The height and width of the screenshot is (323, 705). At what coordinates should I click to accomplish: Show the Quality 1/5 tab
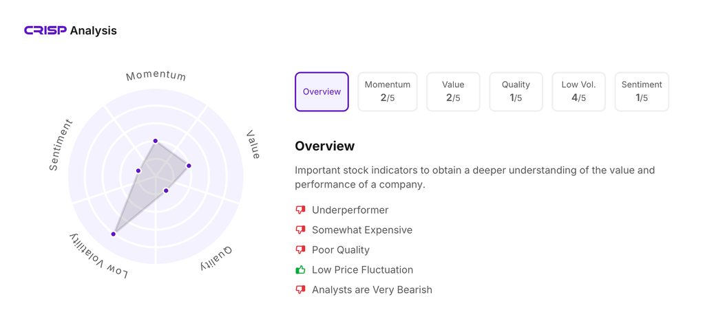click(x=516, y=91)
